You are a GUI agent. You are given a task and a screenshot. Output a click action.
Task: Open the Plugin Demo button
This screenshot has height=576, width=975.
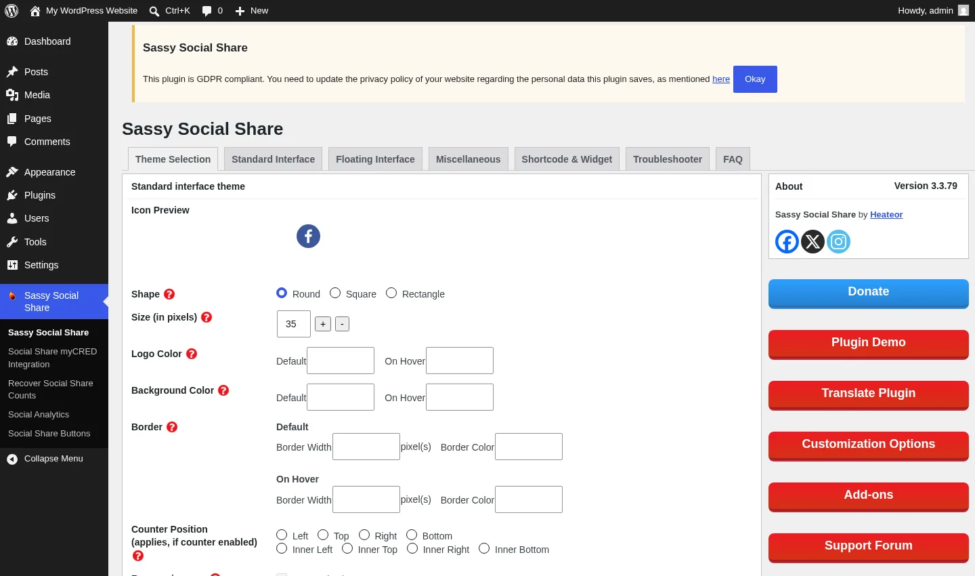[x=869, y=344]
